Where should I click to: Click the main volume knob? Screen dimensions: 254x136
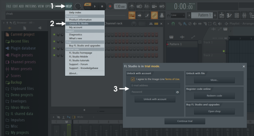click(78, 6)
